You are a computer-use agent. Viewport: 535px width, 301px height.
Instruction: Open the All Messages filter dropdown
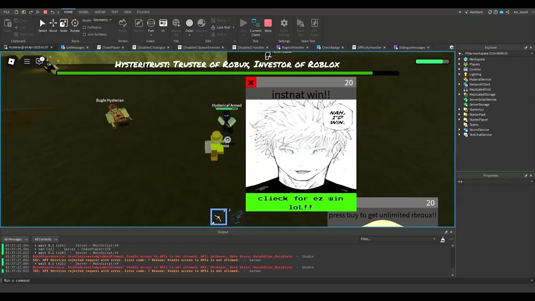click(15, 239)
